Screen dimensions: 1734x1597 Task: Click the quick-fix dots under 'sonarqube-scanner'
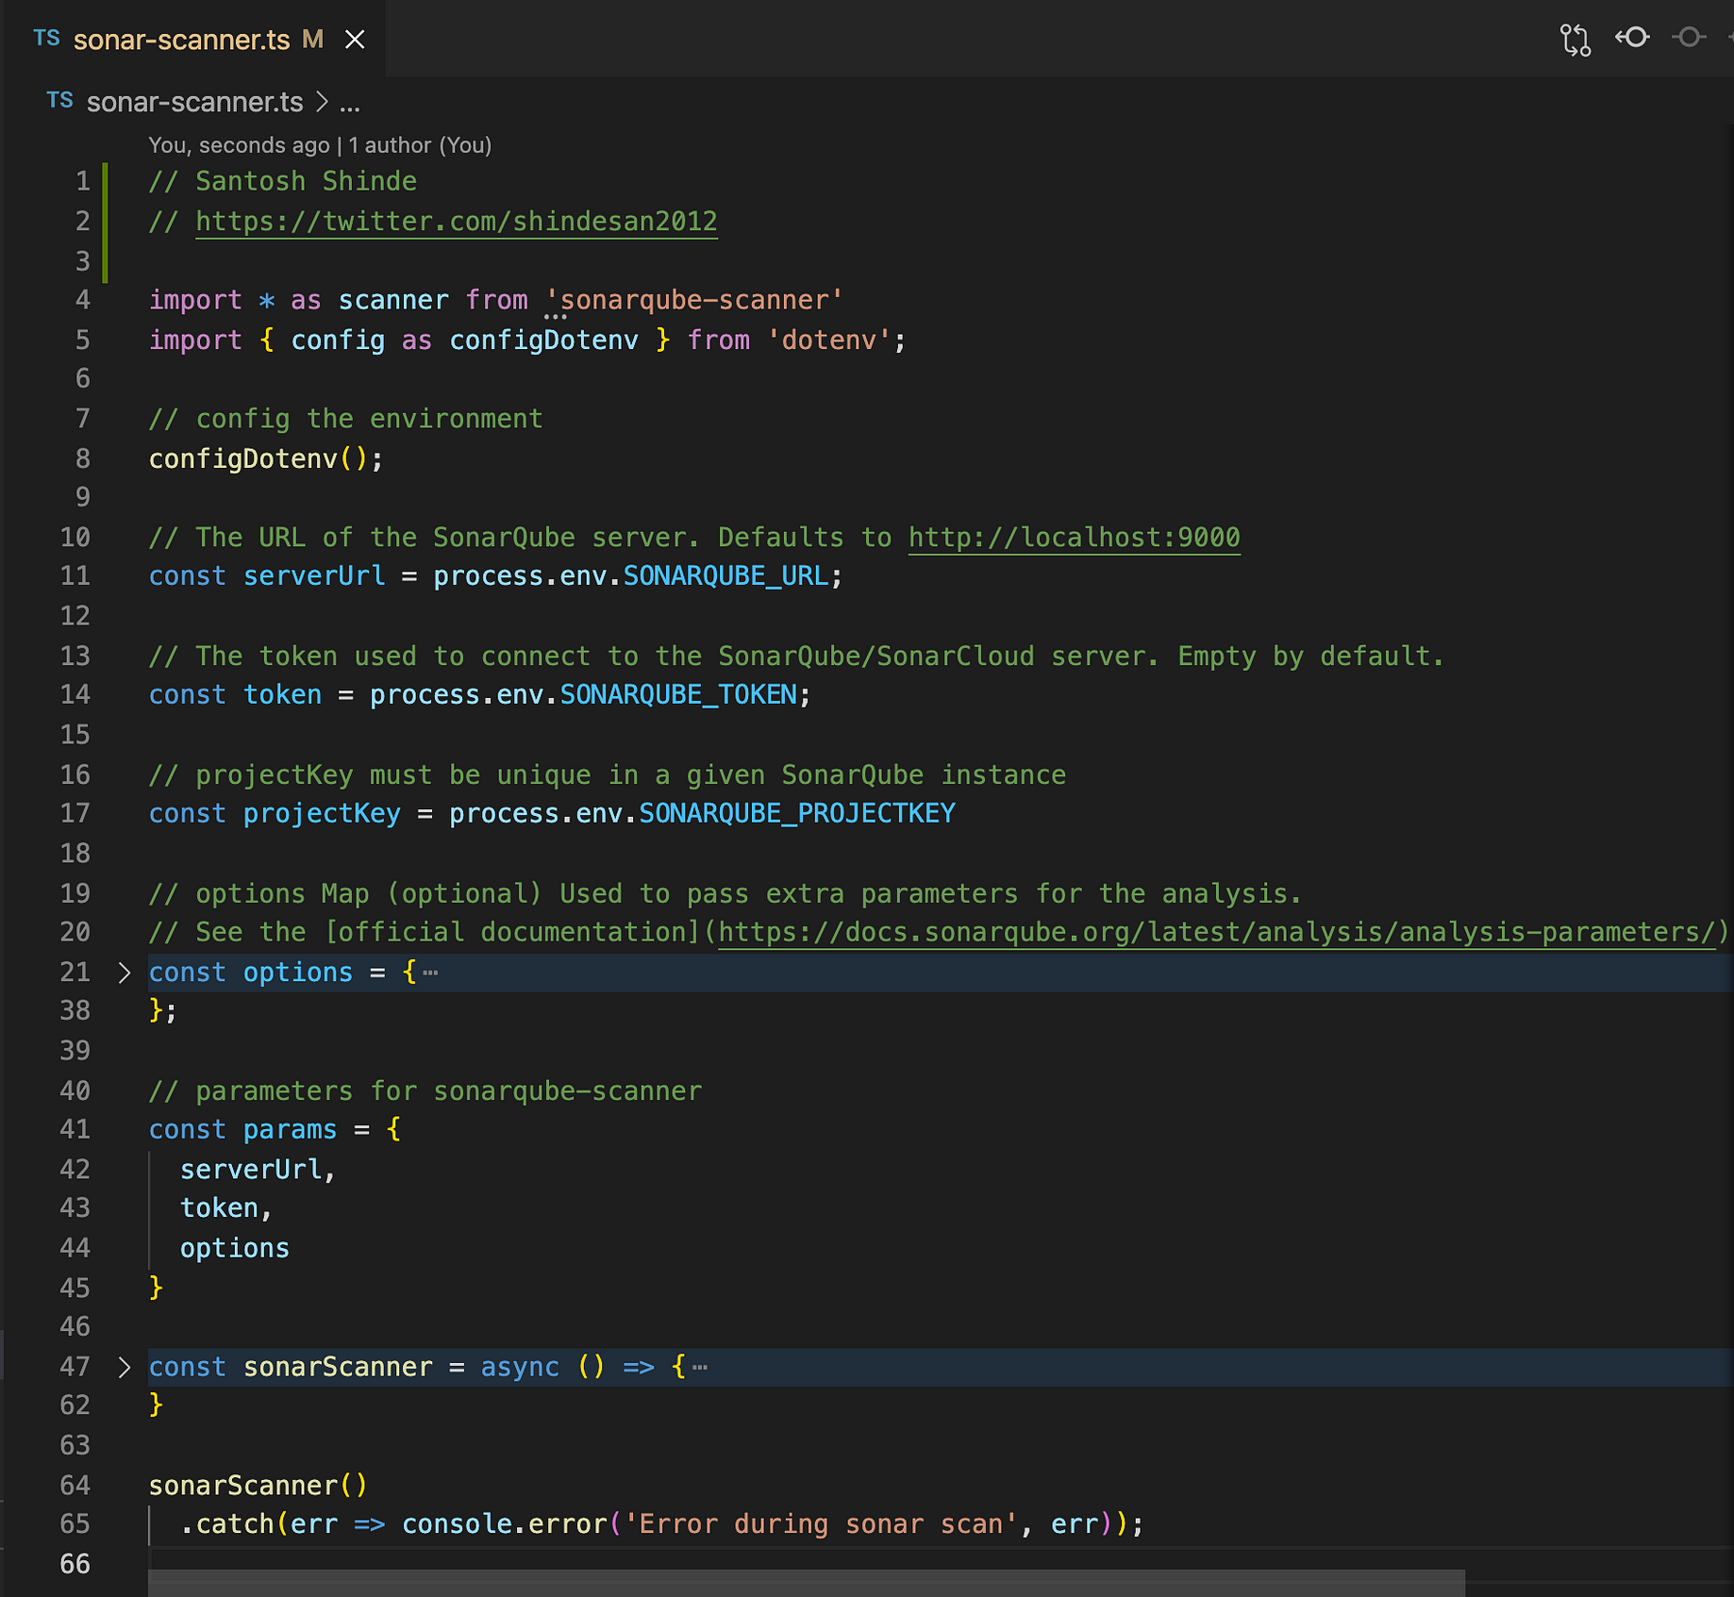pyautogui.click(x=555, y=317)
